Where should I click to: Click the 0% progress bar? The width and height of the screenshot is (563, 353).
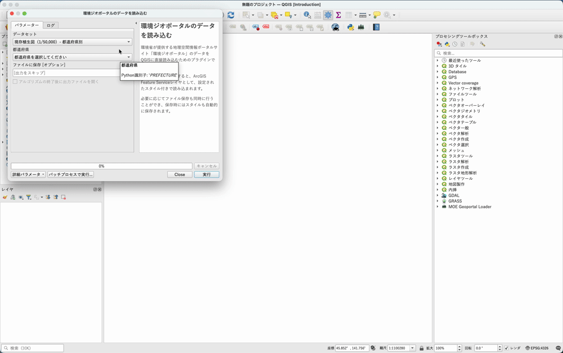(x=101, y=166)
